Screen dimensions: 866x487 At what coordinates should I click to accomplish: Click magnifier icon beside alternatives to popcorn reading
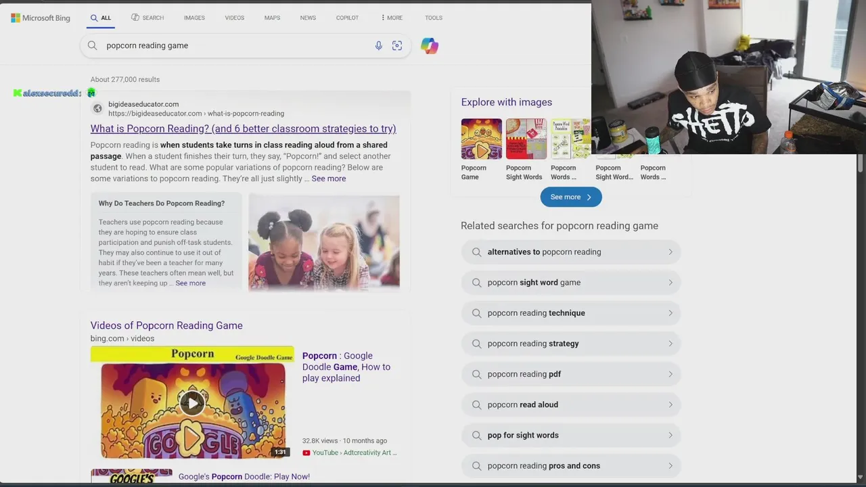[476, 252]
